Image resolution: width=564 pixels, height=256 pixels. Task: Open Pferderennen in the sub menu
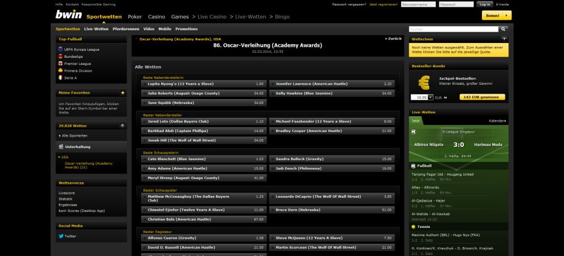(x=126, y=29)
